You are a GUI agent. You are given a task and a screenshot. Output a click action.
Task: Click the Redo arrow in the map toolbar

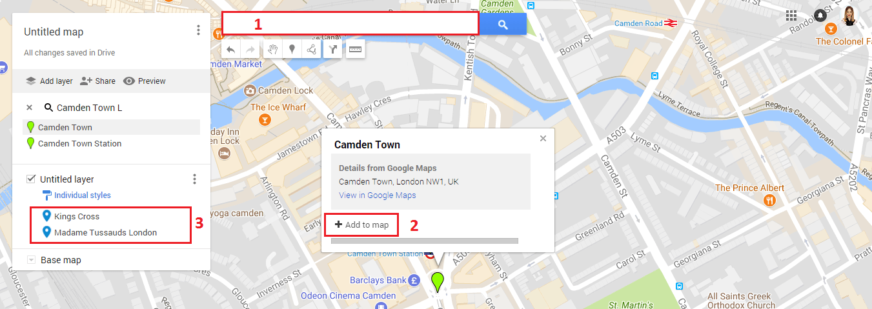[x=249, y=50]
